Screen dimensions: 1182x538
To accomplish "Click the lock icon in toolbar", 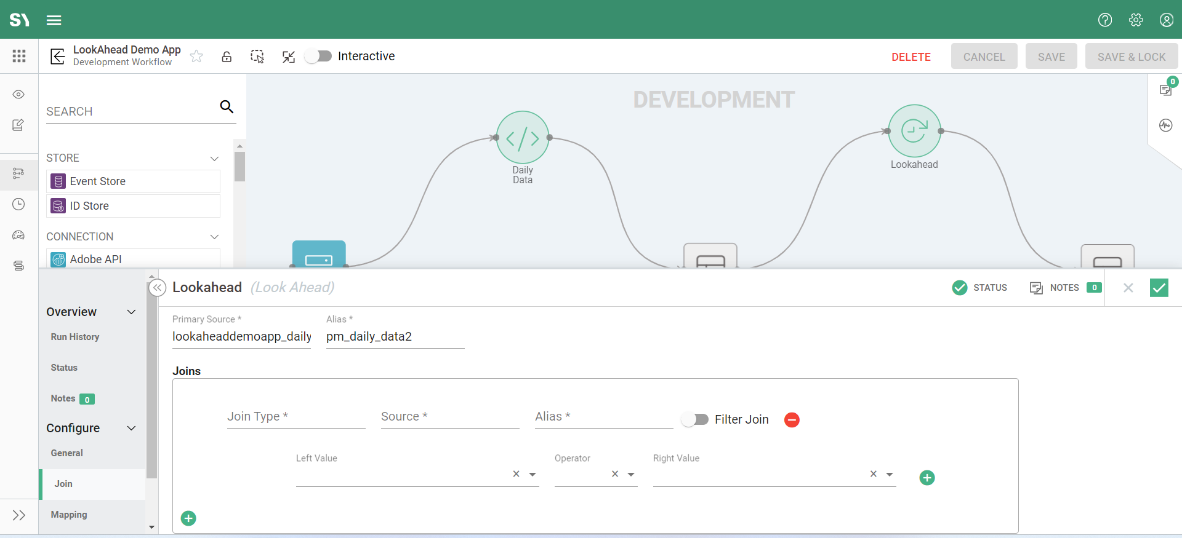I will coord(227,57).
